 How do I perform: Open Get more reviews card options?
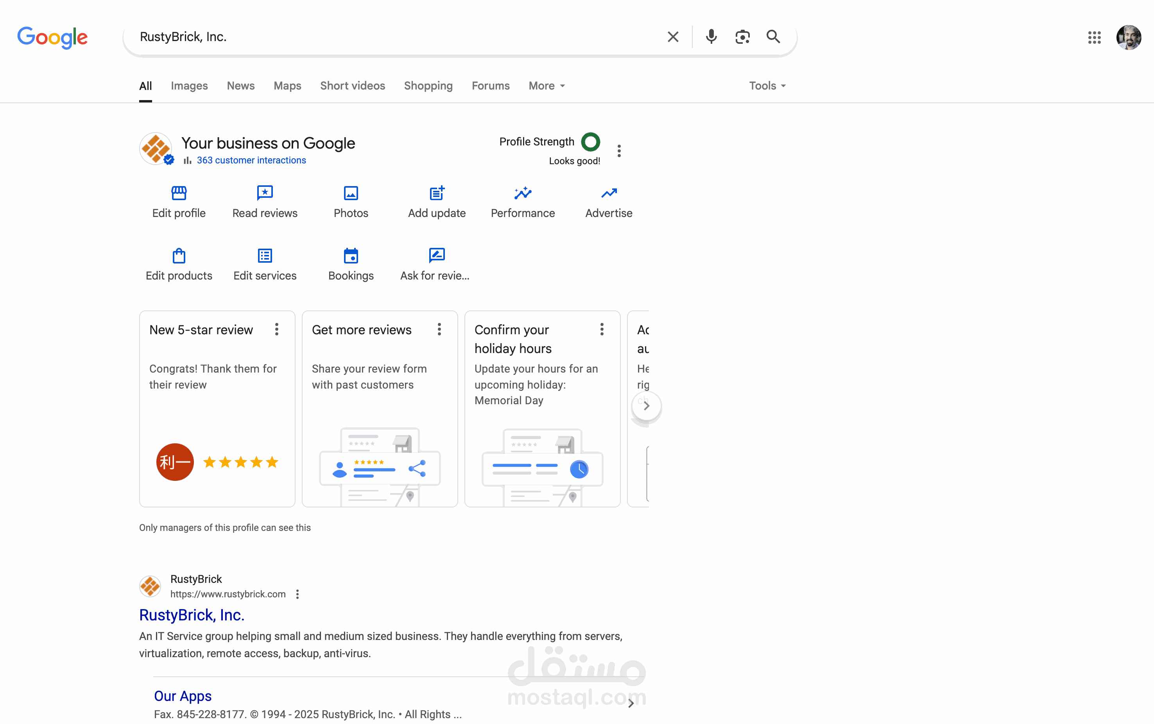(x=439, y=330)
